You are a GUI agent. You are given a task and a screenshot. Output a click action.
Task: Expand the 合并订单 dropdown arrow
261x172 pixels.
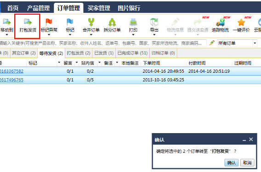pyautogui.click(x=91, y=35)
